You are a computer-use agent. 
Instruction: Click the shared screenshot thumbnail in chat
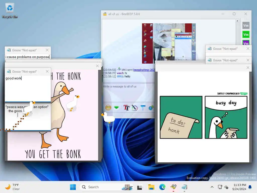click(x=169, y=43)
